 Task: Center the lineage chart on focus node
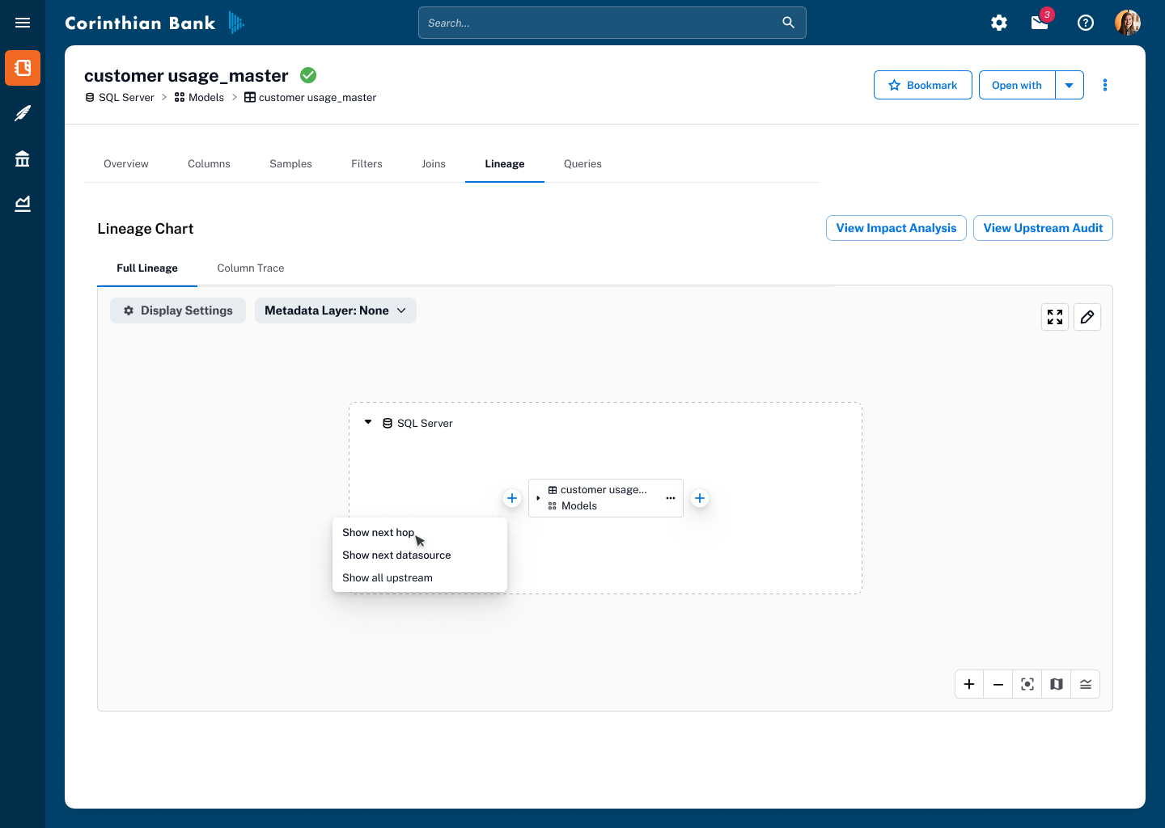(1027, 684)
